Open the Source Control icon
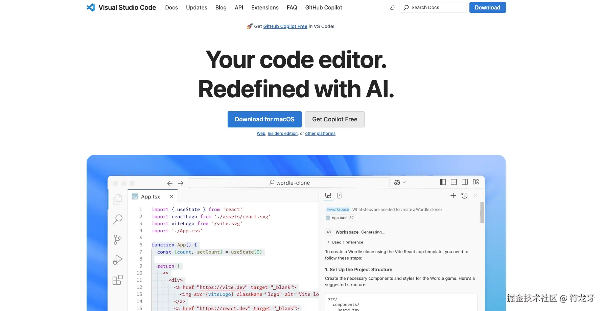 (117, 240)
